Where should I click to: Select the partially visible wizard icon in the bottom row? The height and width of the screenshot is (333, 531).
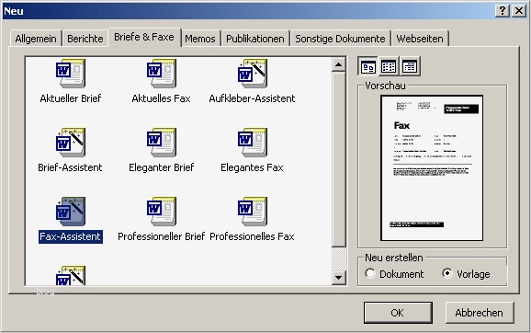pos(71,275)
